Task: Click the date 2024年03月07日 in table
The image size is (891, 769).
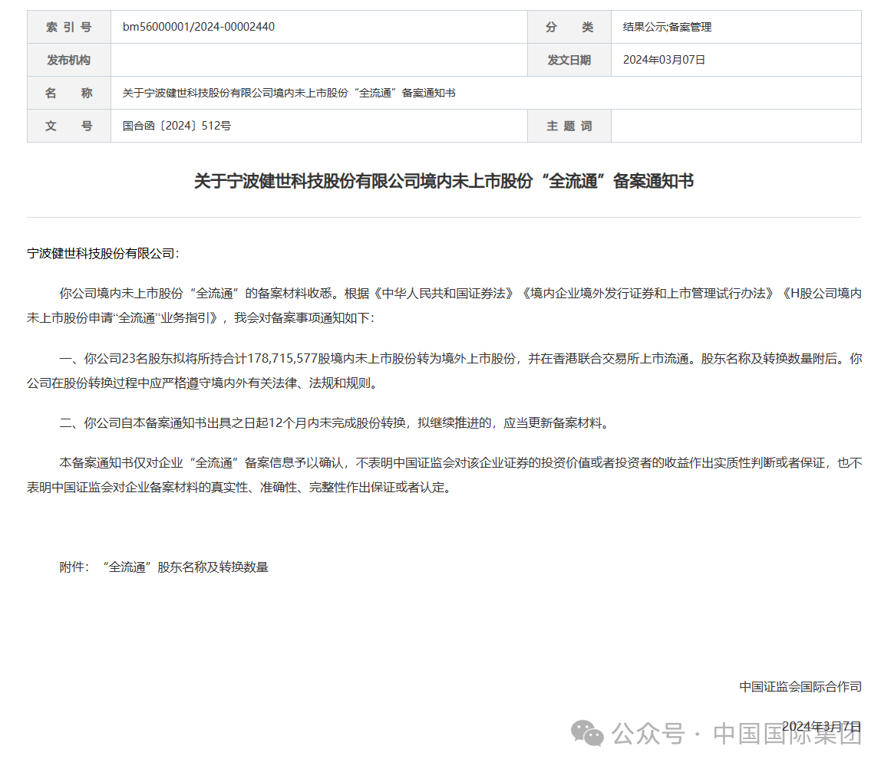Action: point(665,60)
